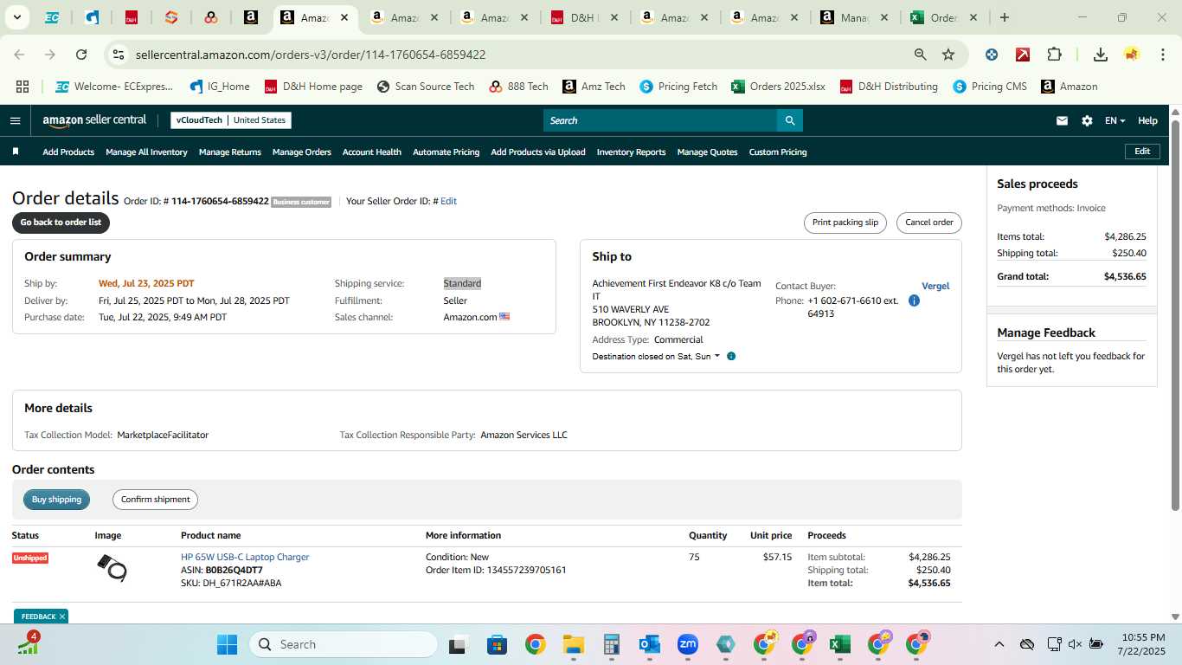Click the charger product thumbnail image
Viewport: 1182px width, 665px height.
(112, 568)
